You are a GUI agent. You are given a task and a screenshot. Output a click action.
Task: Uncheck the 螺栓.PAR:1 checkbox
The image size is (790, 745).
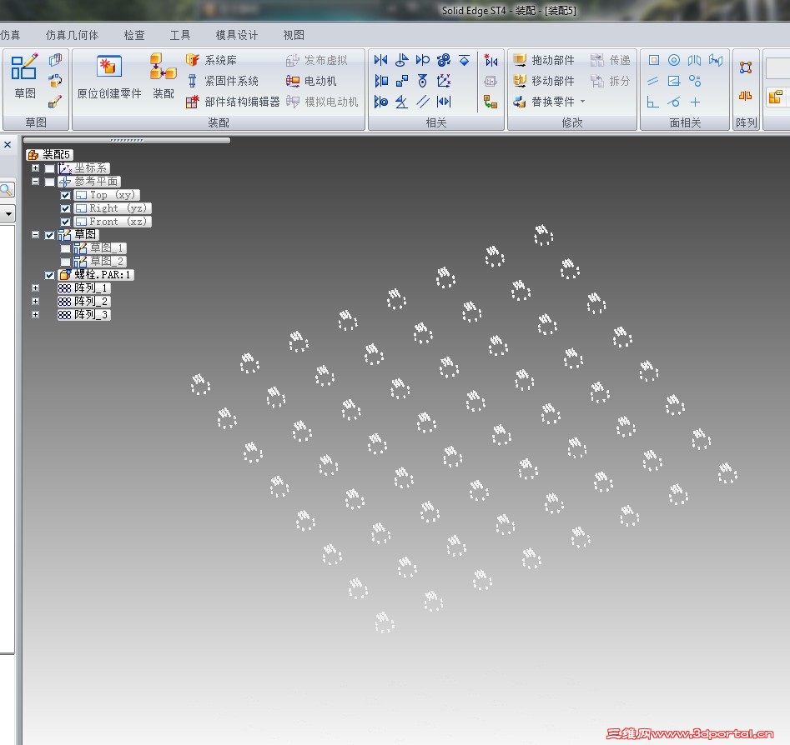[x=49, y=275]
